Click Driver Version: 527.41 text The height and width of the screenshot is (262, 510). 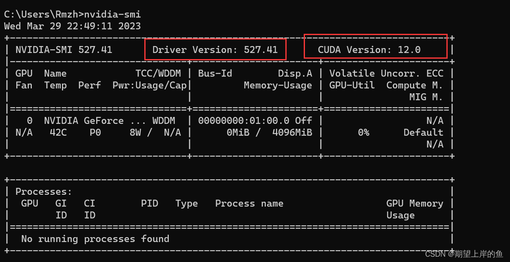click(x=215, y=50)
